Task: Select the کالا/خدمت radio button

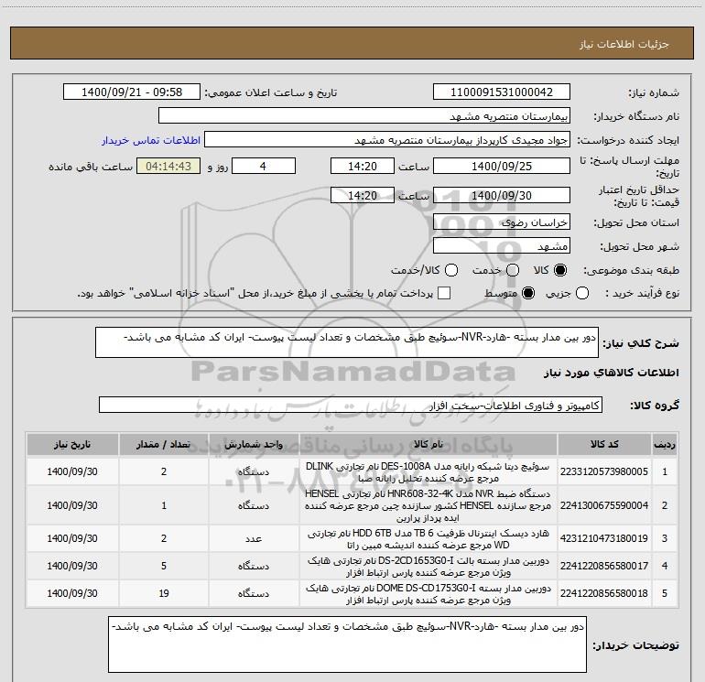Action: pyautogui.click(x=451, y=270)
